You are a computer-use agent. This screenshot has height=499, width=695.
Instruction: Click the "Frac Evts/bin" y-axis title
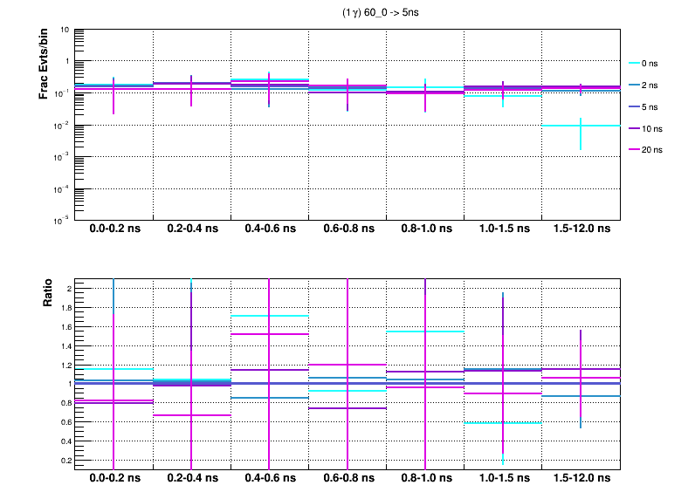[44, 64]
